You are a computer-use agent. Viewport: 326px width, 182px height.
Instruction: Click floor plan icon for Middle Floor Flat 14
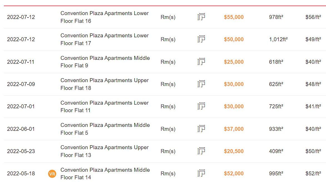(201, 173)
